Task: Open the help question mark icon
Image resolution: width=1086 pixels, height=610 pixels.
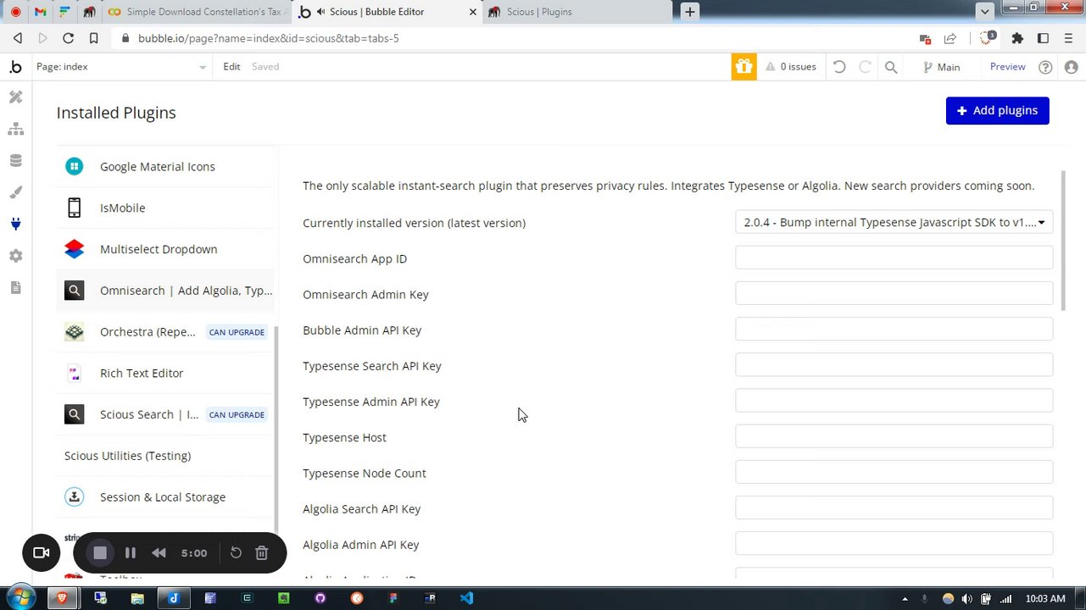Action: tap(1045, 67)
